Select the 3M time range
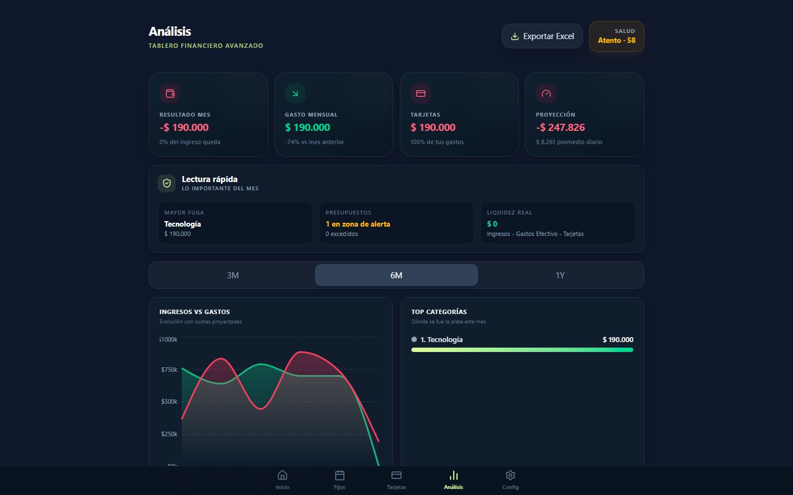Image resolution: width=793 pixels, height=495 pixels. tap(233, 275)
